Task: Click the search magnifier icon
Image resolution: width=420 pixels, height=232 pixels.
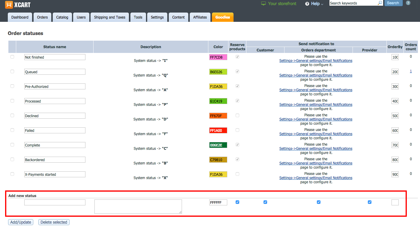Action: [x=380, y=3]
